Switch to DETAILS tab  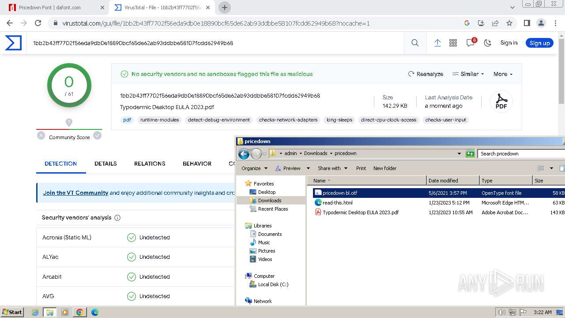105,163
